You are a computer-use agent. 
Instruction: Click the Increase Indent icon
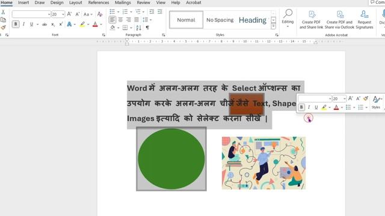pos(160,12)
